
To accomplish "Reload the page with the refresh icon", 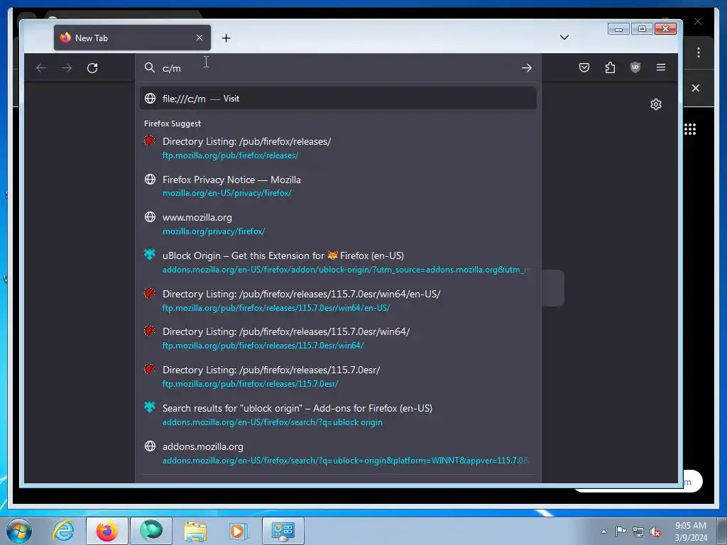I will (92, 68).
